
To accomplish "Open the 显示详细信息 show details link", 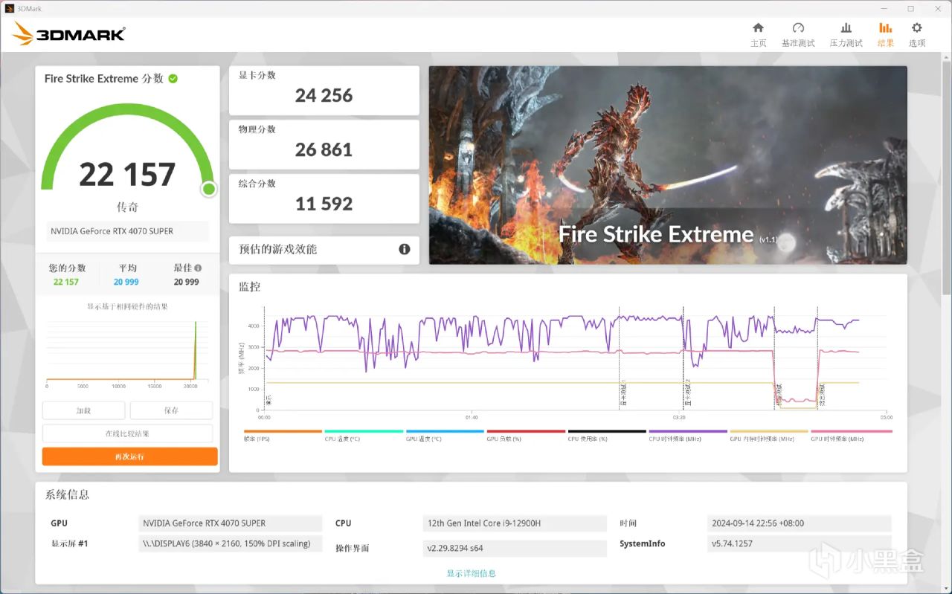I will pyautogui.click(x=472, y=573).
